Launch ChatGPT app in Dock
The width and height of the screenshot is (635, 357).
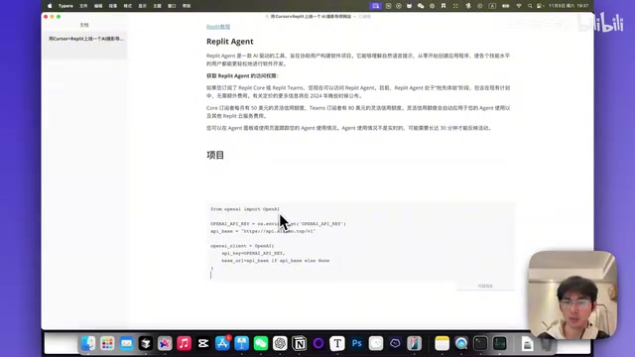(280, 344)
